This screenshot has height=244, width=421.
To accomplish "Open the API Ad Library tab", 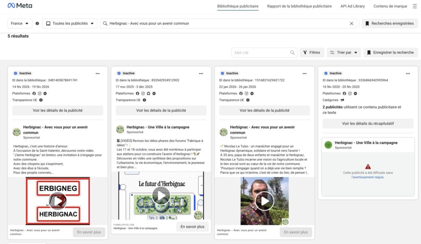I will coord(352,6).
